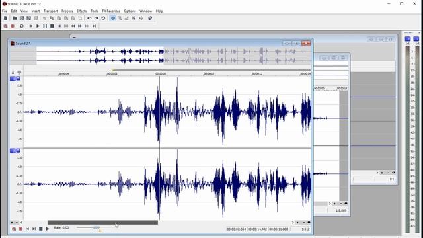Click the Cut scissors icon
Image resolution: width=423 pixels, height=238 pixels.
click(x=45, y=18)
